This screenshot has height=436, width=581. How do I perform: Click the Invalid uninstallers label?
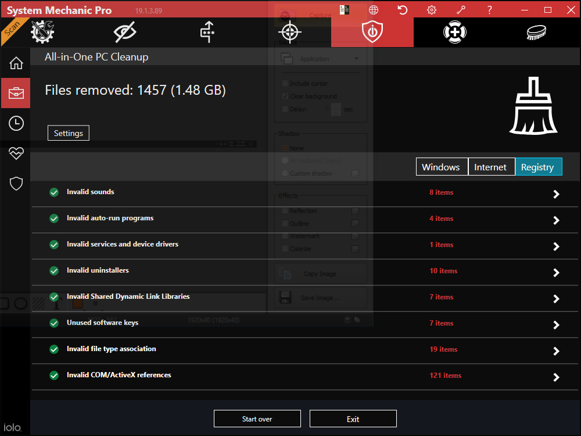[98, 270]
